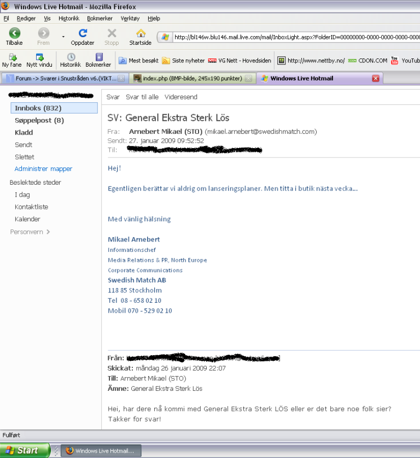Image resolution: width=420 pixels, height=458 pixels.
Task: Go to home via Startside icon
Action: click(x=141, y=37)
